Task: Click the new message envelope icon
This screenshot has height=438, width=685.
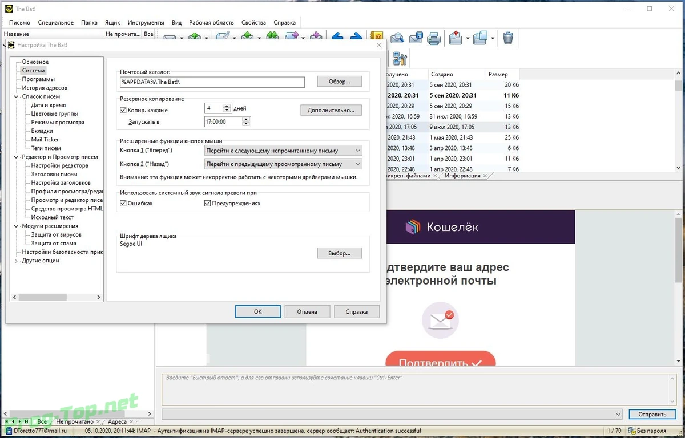Action: pyautogui.click(x=170, y=38)
